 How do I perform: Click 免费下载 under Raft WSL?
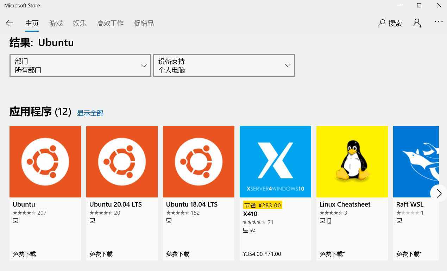coord(409,254)
